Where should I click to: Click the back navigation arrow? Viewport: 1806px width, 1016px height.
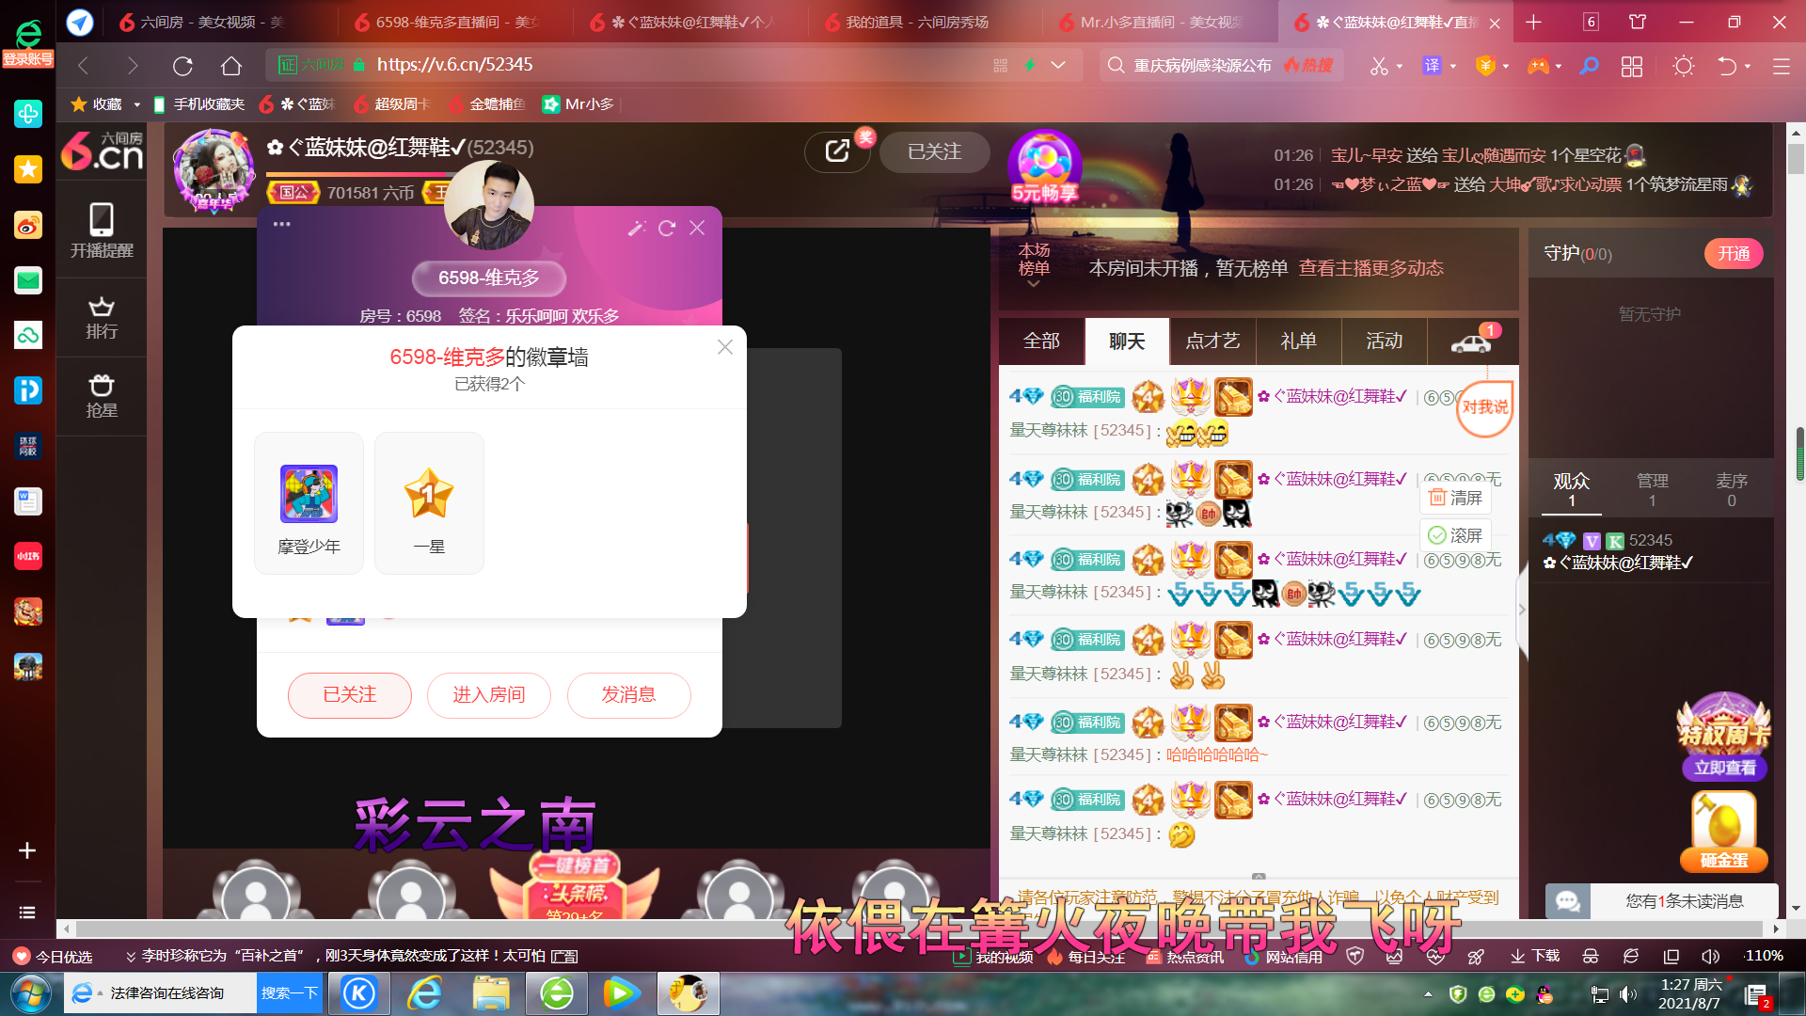tap(83, 66)
